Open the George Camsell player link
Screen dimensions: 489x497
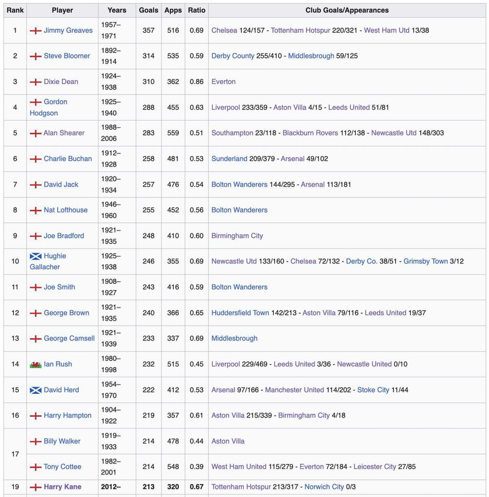[69, 338]
